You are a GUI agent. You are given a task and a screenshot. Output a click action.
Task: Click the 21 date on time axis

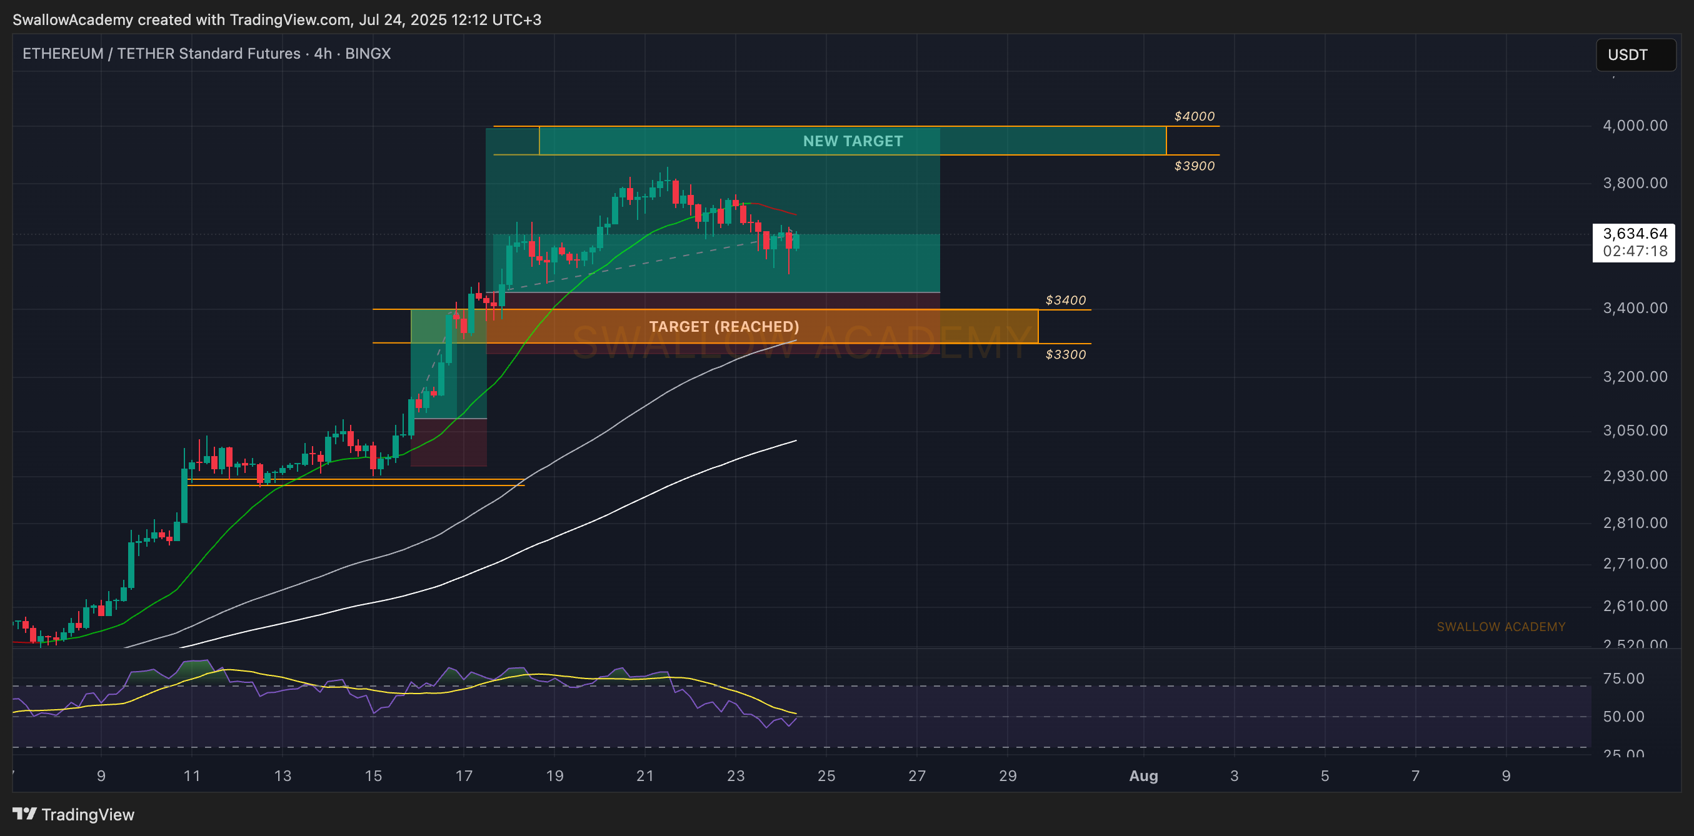pos(644,775)
